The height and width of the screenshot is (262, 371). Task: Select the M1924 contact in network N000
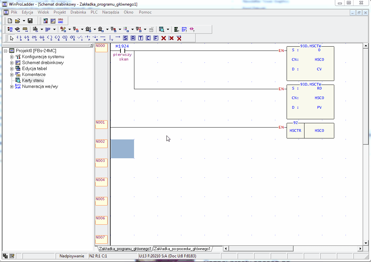122,51
